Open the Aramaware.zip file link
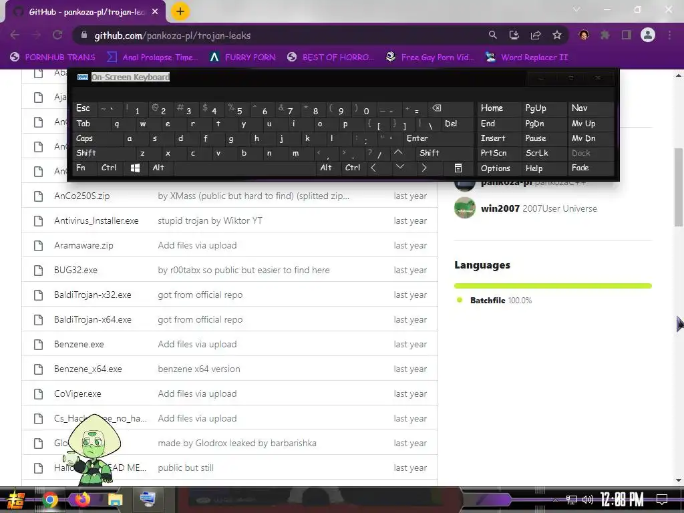This screenshot has height=513, width=684. 83,246
